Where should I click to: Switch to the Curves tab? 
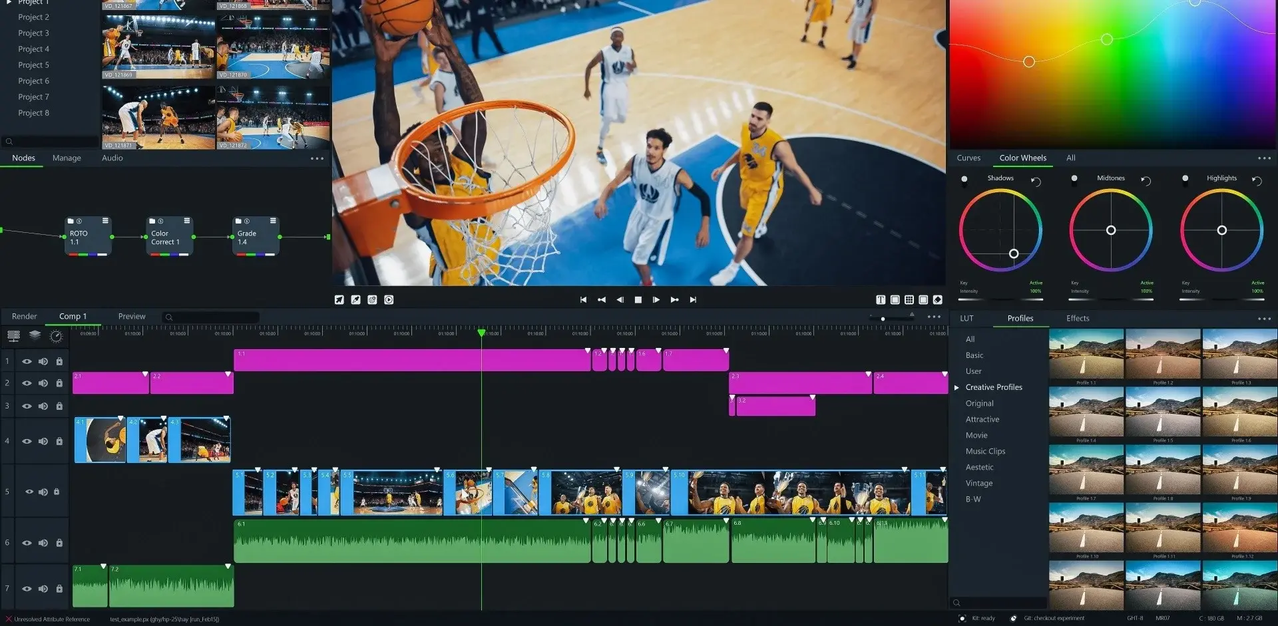(968, 158)
